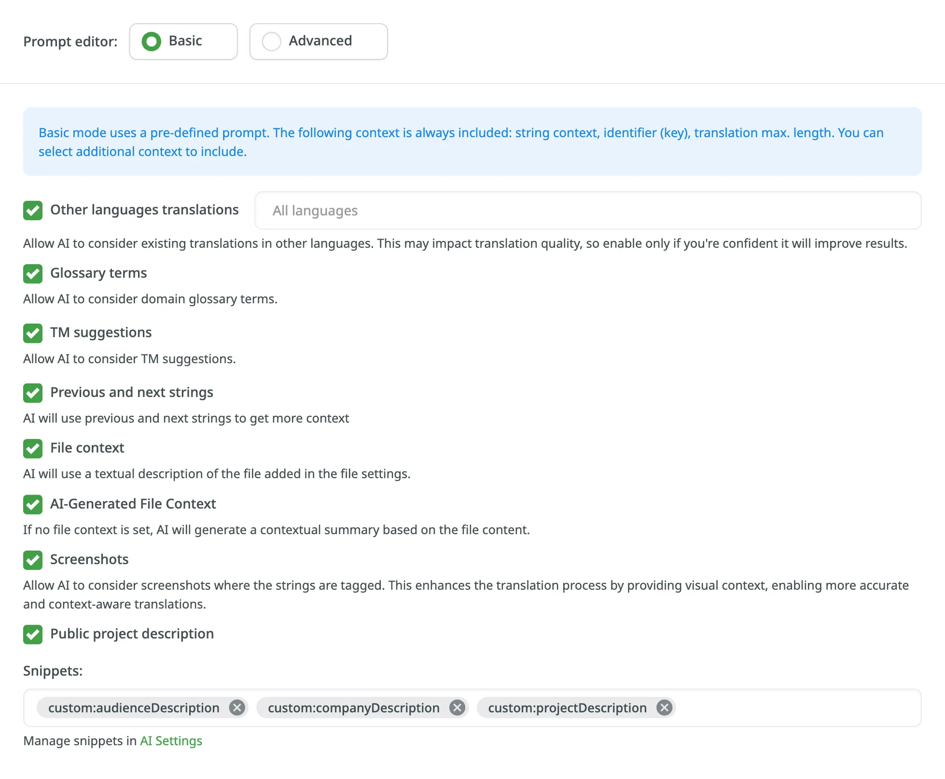Open AI Settings

[x=170, y=740]
